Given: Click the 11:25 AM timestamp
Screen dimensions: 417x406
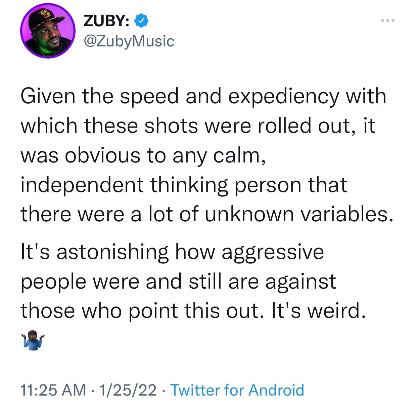Looking at the screenshot, I should click(53, 390).
